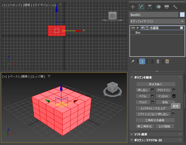
Task: Click the ブリッジ button
Action: [x=143, y=102]
